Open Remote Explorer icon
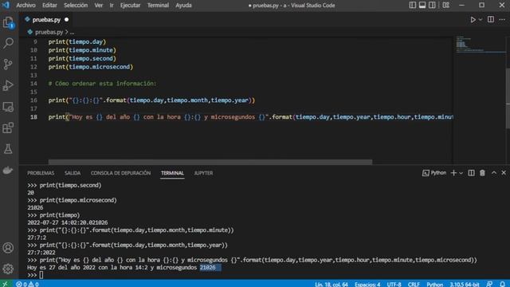The width and height of the screenshot is (510, 287). point(8,107)
